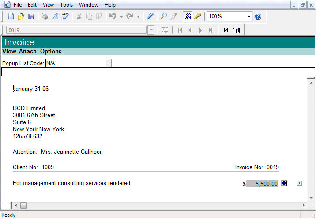Click the vertical scrollbar down arrow
The image size is (316, 219).
click(311, 198)
